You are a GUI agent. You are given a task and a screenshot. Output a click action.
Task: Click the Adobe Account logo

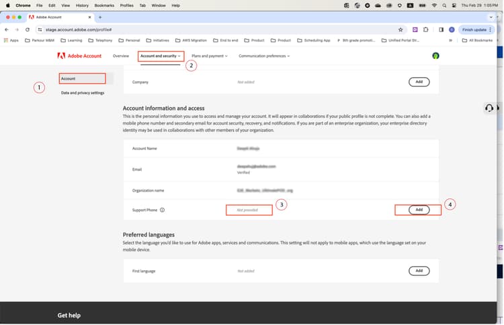coord(79,56)
